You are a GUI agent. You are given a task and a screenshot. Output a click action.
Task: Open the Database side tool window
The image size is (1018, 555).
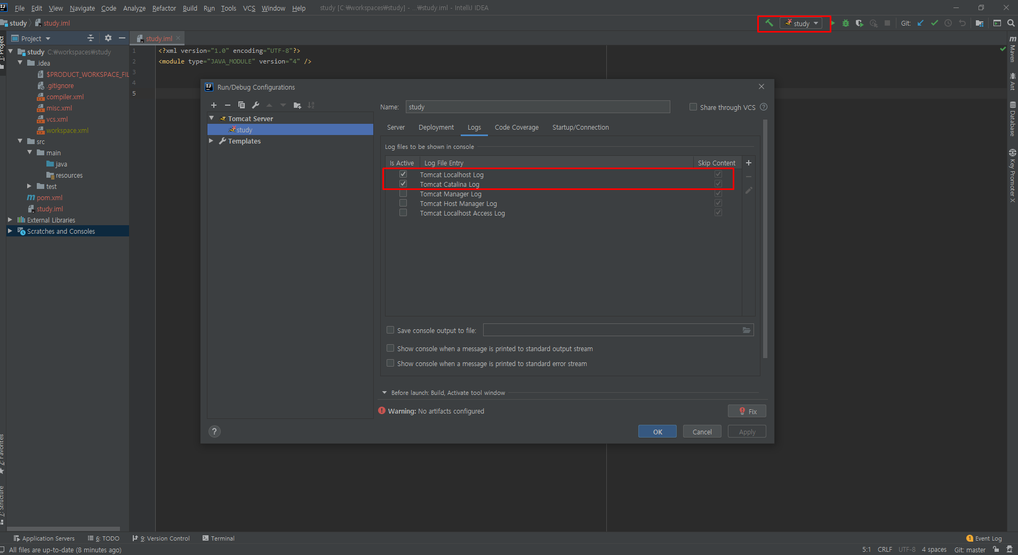pyautogui.click(x=1012, y=118)
